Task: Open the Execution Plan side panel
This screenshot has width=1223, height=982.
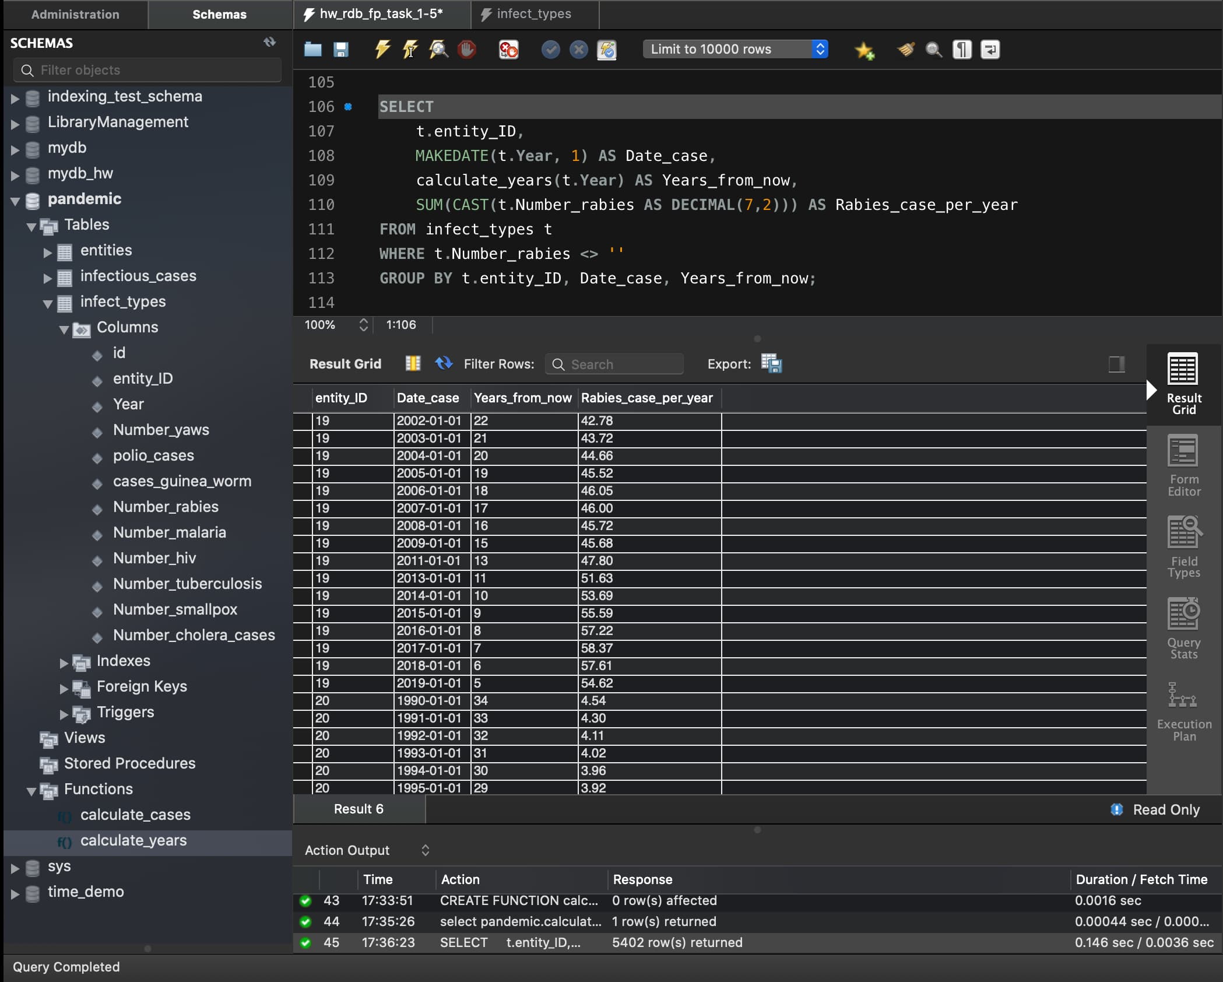Action: coord(1183,711)
